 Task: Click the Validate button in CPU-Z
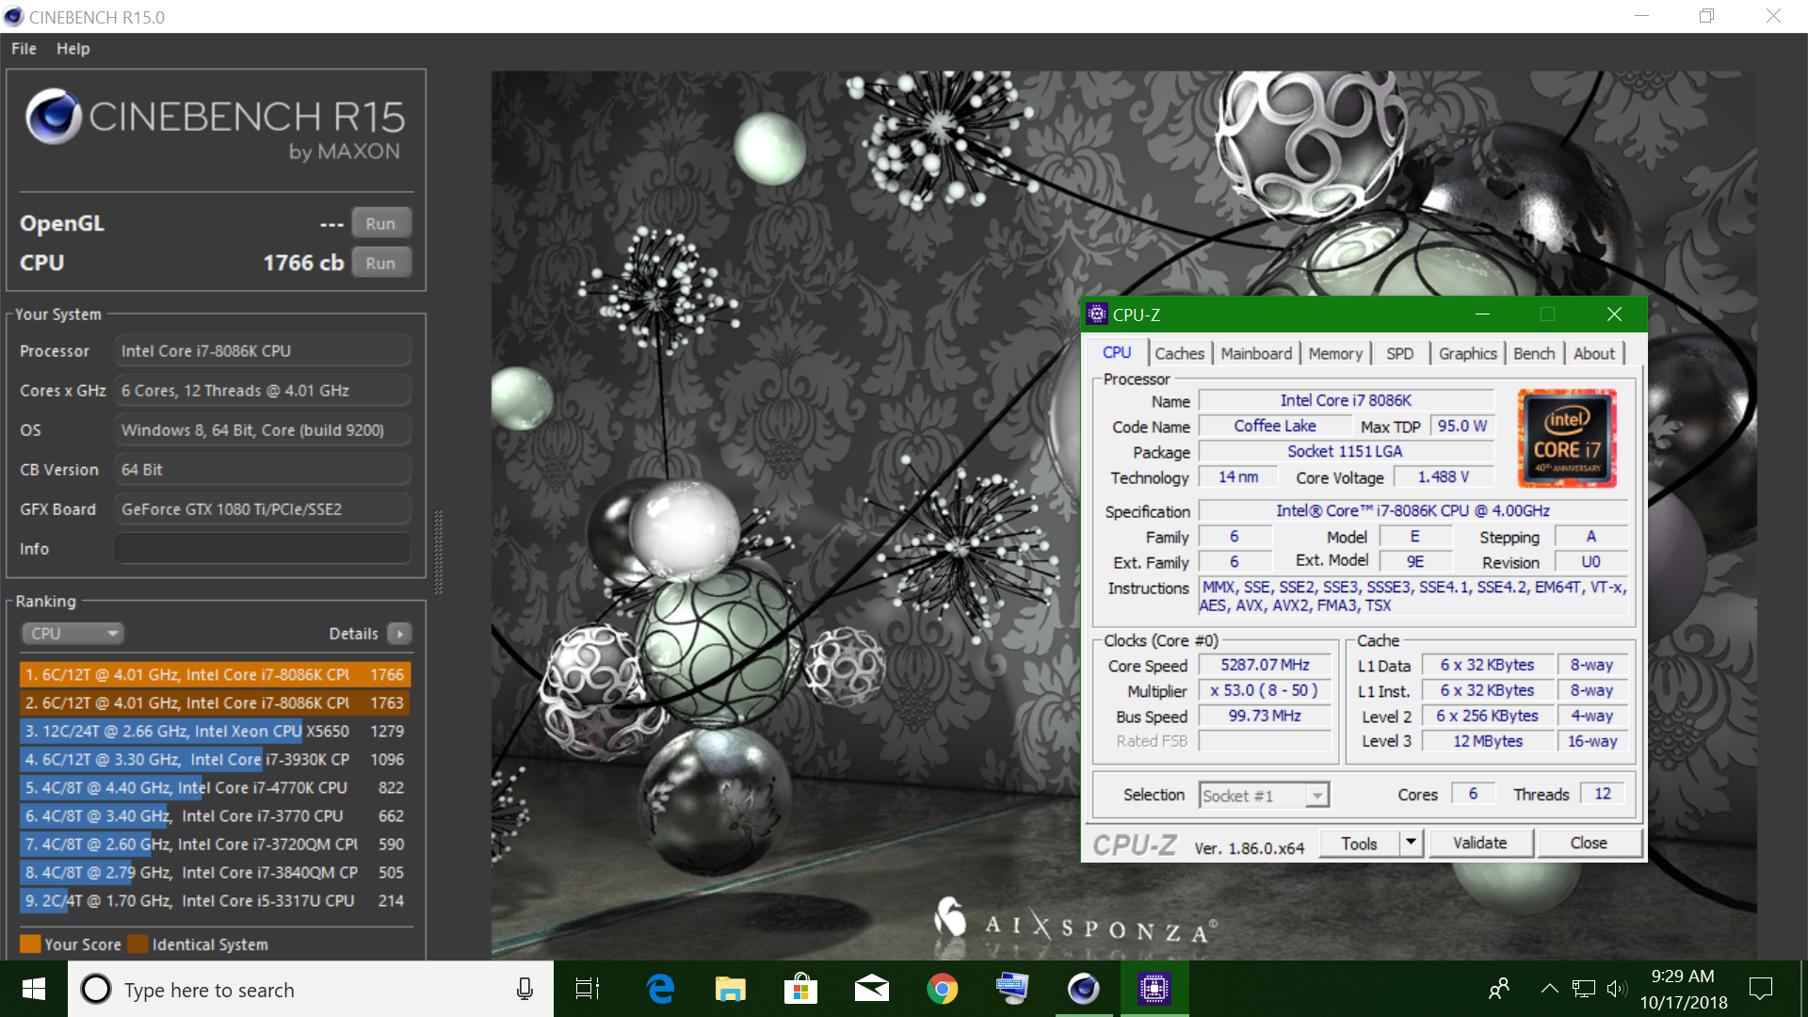[1479, 844]
